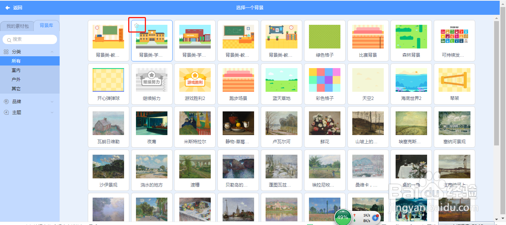506x225 pixels.
Task: Click the 主题 hashtag icon
Action: click(6, 113)
